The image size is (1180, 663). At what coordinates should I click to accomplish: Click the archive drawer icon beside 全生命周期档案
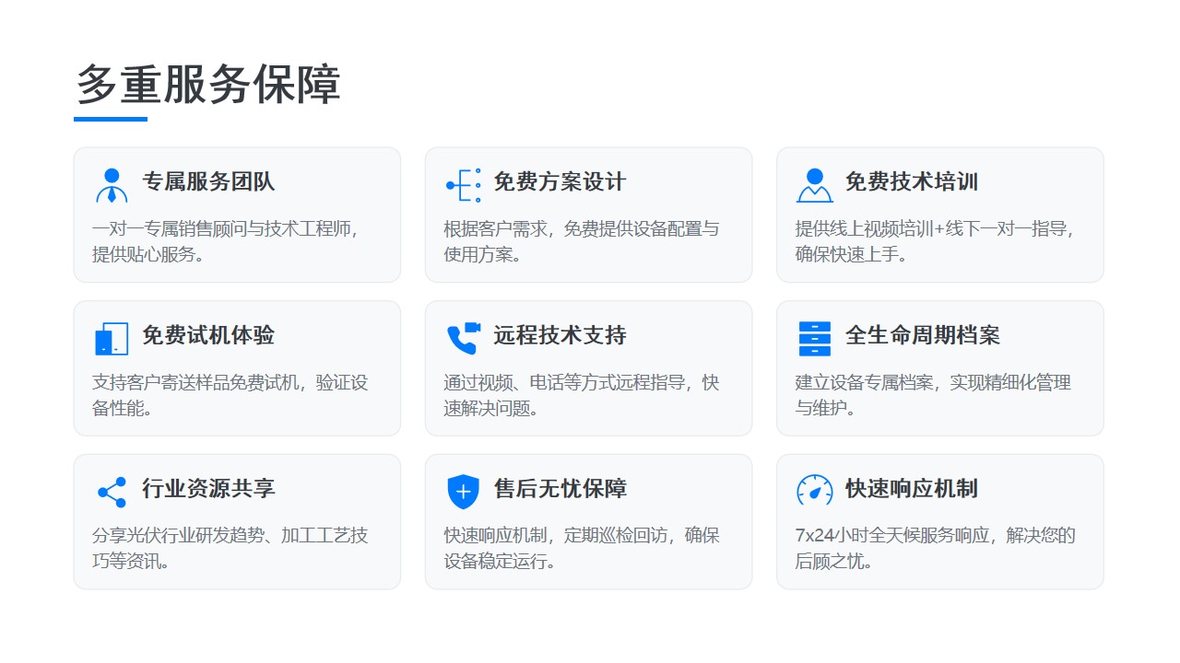pyautogui.click(x=814, y=339)
